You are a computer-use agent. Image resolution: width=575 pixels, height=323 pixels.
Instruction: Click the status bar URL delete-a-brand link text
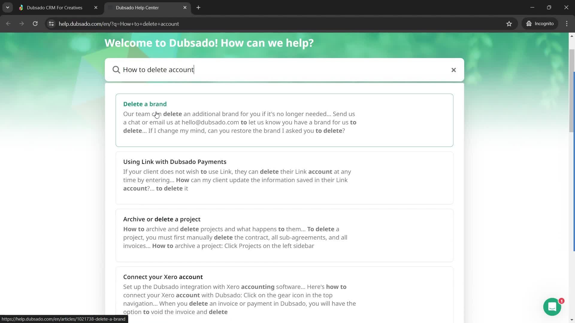coord(63,319)
